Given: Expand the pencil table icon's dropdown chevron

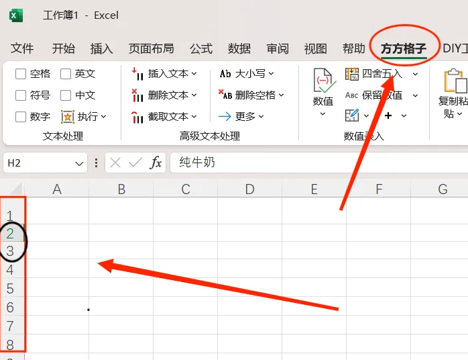Looking at the screenshot, I should [366, 116].
